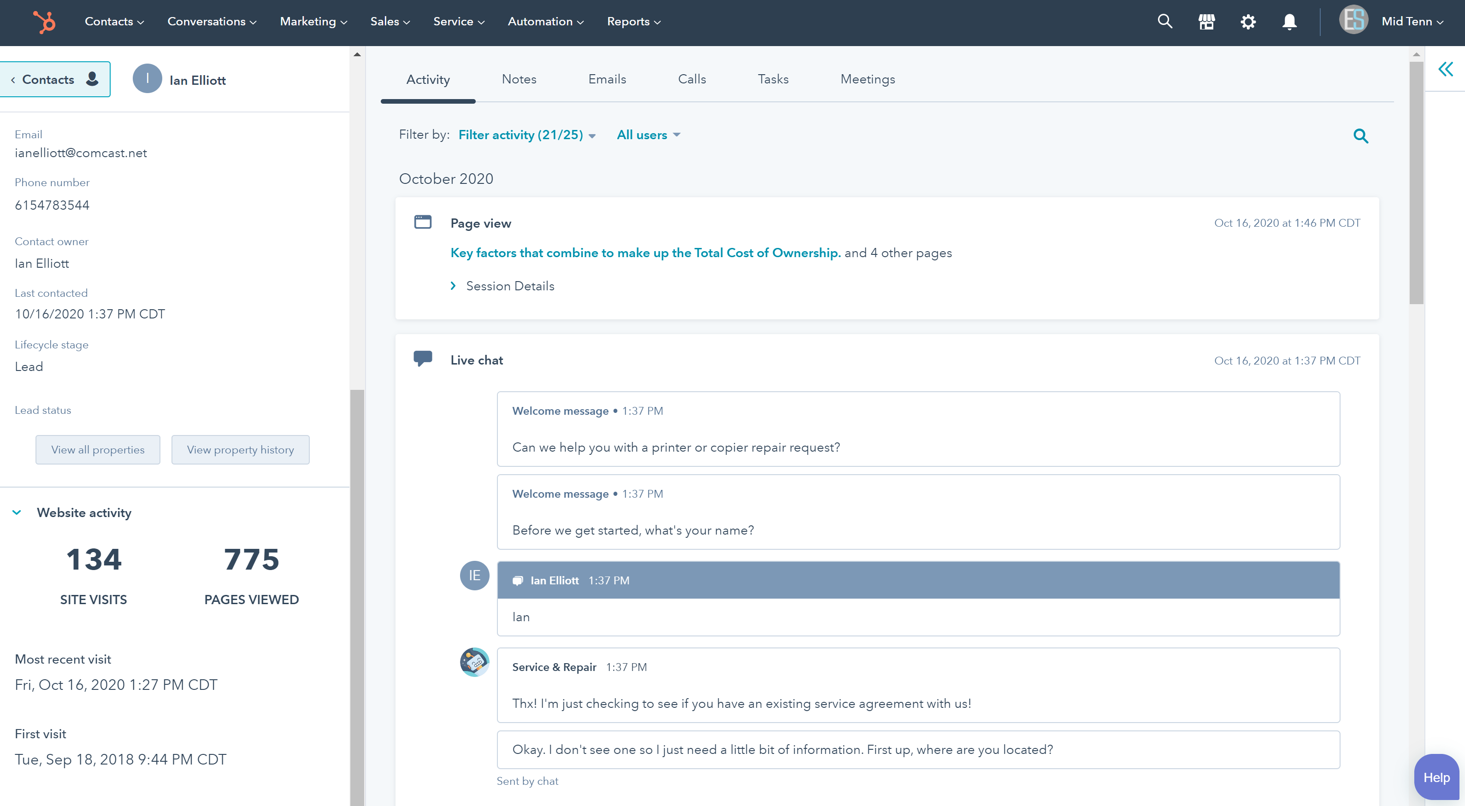The image size is (1465, 806).
Task: Open the Marketplace storefront icon
Action: 1206,22
